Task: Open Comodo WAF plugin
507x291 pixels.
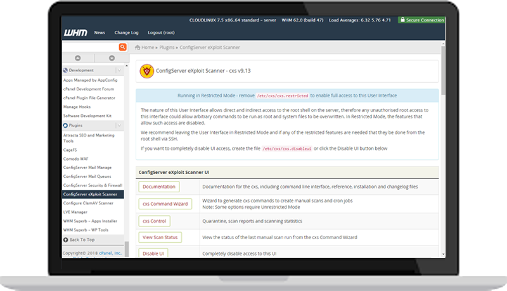Action: point(75,159)
